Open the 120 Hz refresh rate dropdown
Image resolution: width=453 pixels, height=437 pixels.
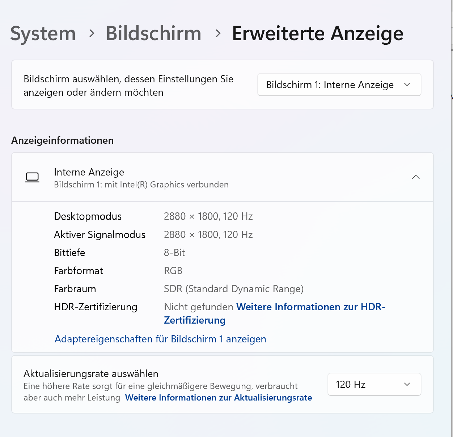pos(374,384)
